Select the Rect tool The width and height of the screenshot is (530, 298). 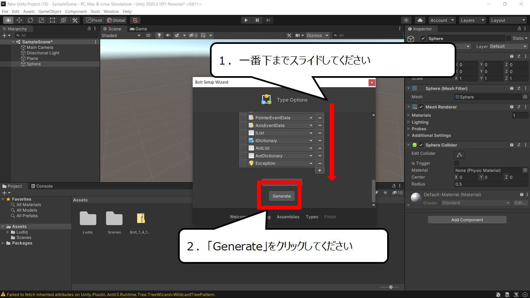click(53, 20)
